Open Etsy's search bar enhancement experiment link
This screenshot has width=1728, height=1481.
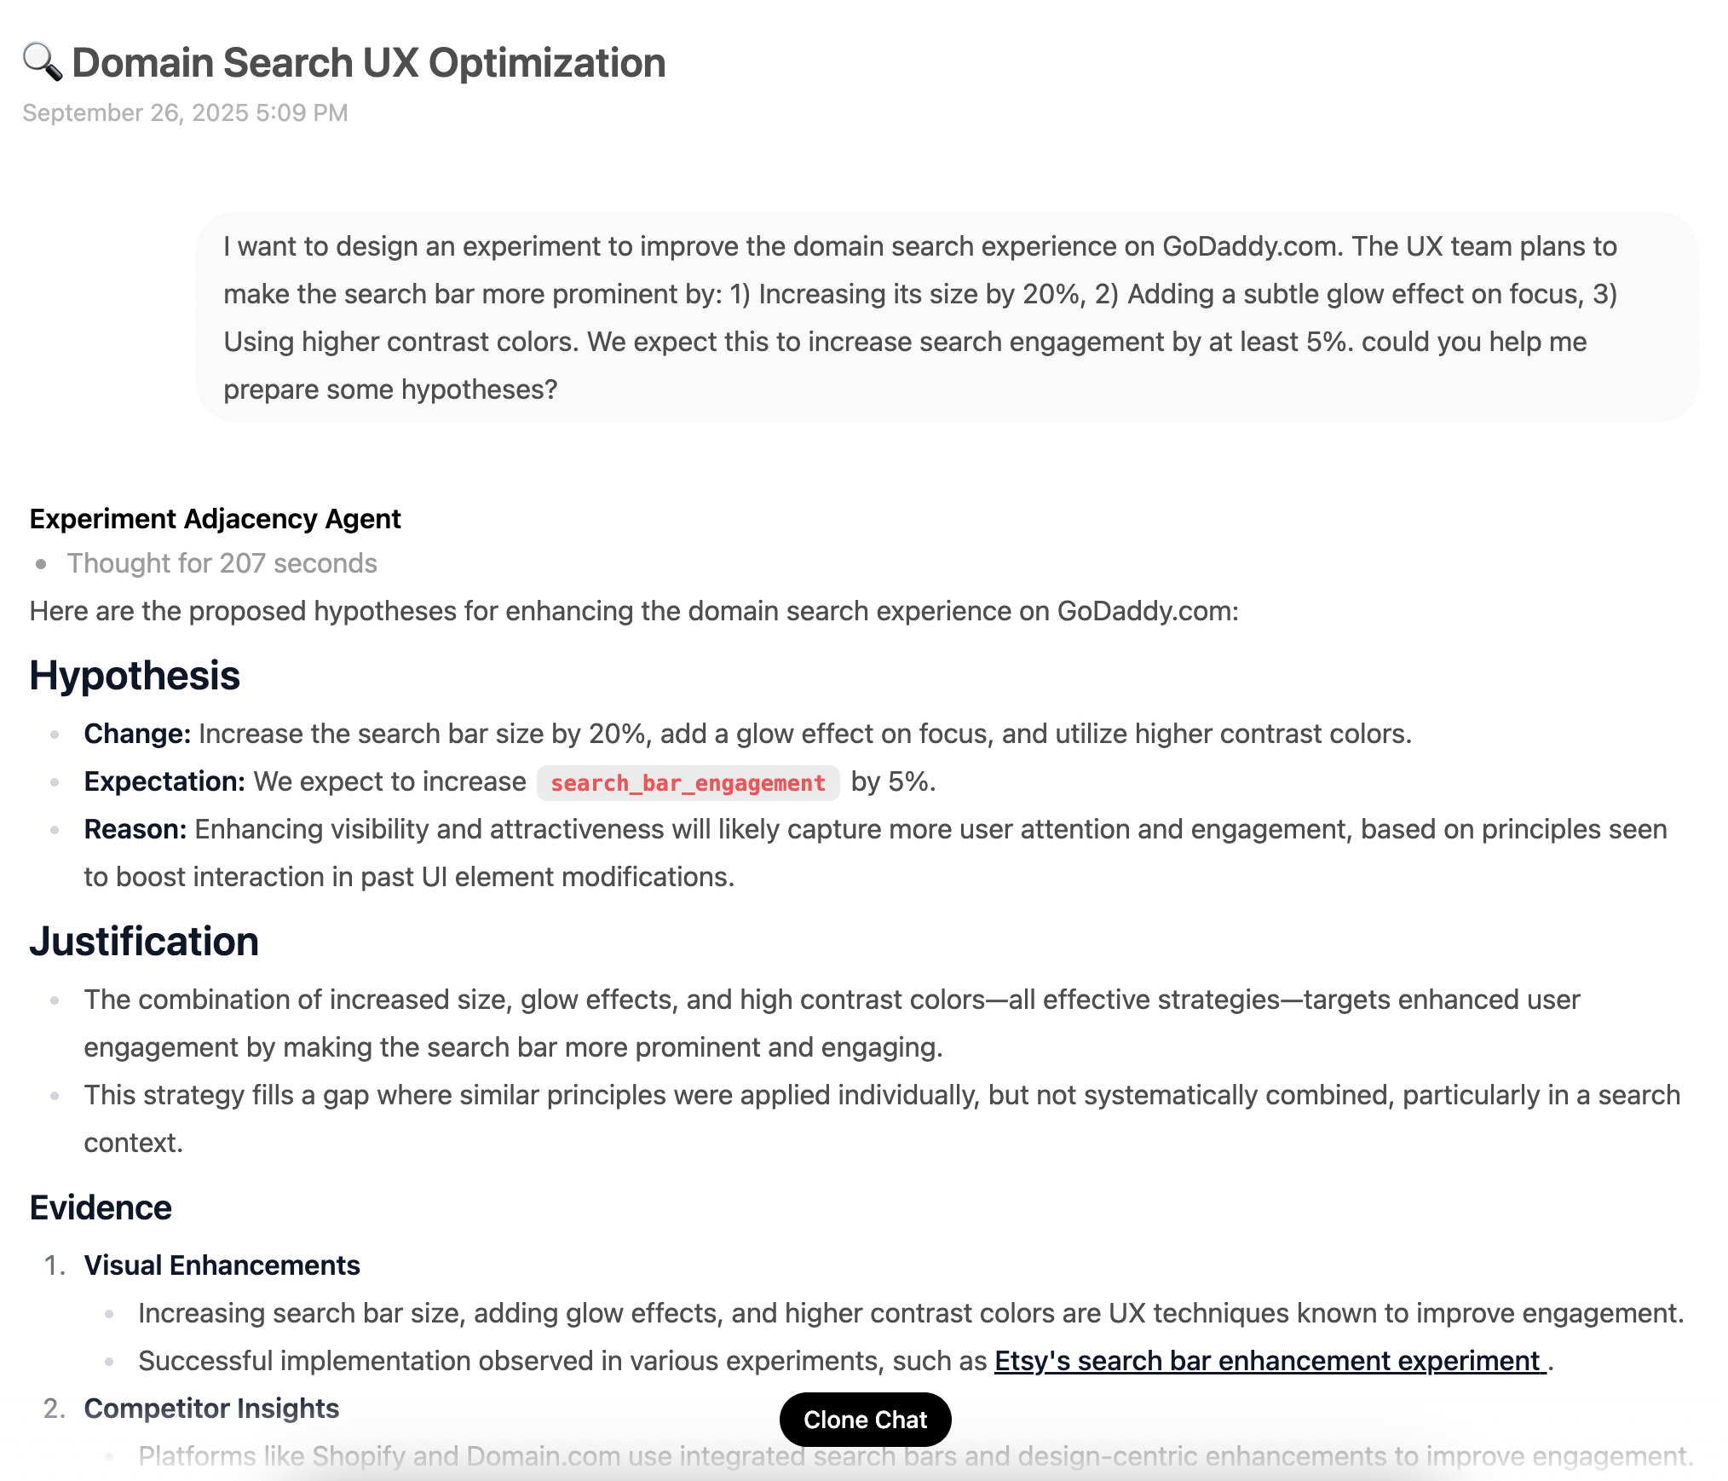pyautogui.click(x=1269, y=1361)
